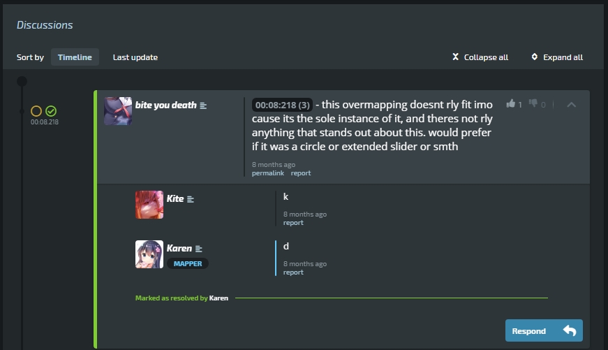
Task: Click the yellow circle problem icon
Action: (36, 111)
